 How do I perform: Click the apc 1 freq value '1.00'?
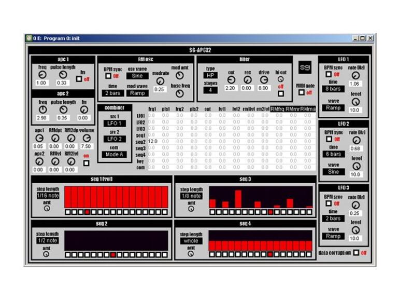(x=41, y=83)
